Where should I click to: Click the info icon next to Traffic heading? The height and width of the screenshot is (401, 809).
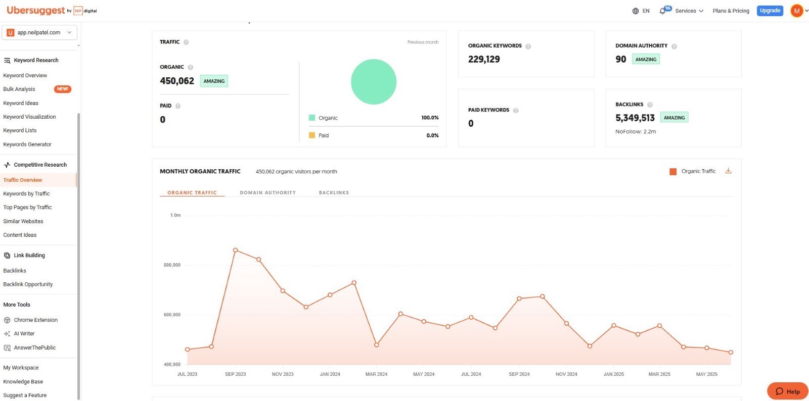pyautogui.click(x=186, y=42)
